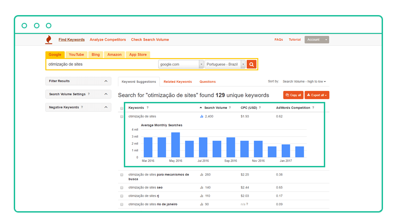Click the n/a CPC value
The height and width of the screenshot is (224, 394).
[x=243, y=204]
